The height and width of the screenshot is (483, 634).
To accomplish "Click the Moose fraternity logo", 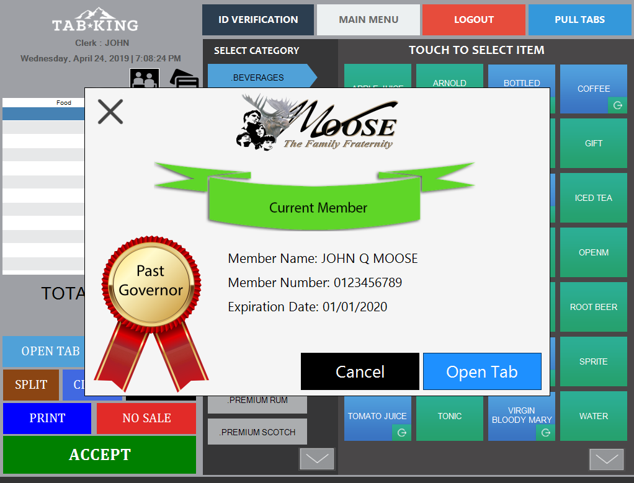I will [x=317, y=122].
